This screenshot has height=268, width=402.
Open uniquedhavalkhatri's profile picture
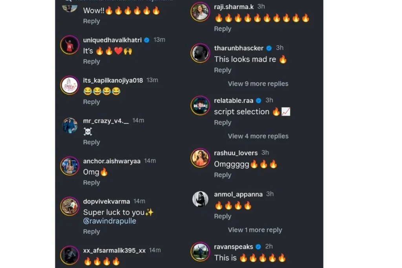tap(69, 45)
